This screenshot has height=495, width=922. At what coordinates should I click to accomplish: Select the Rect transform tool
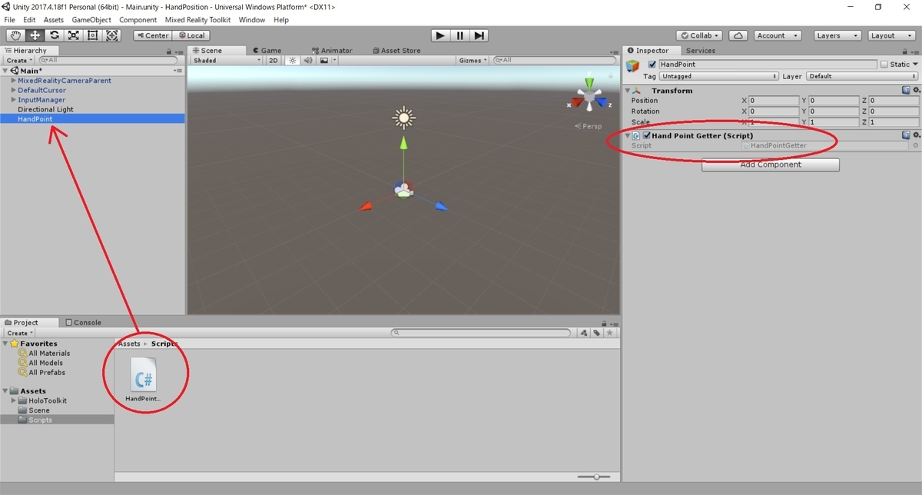point(93,35)
